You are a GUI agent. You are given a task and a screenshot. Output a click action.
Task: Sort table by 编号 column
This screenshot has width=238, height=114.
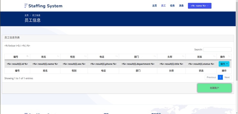pos(17,57)
